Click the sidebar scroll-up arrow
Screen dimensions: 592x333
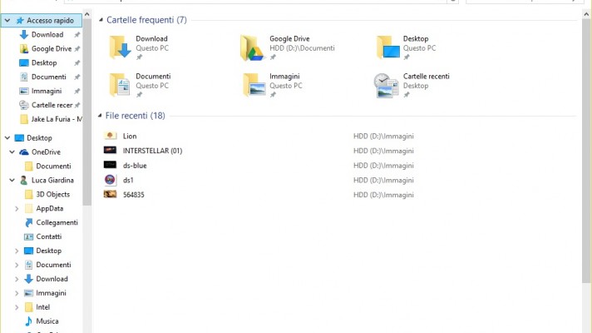86,14
